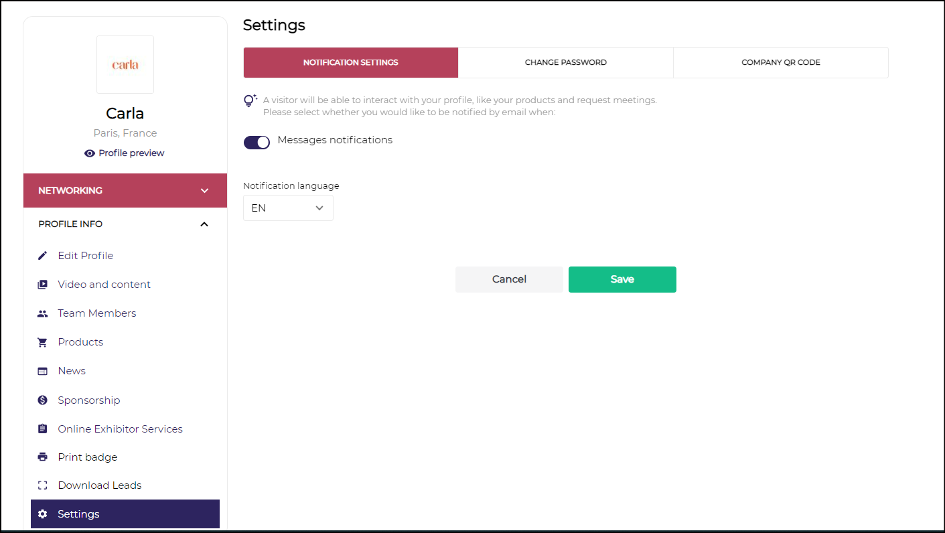
Task: Click the pencil icon for Edit Profile
Action: 43,256
